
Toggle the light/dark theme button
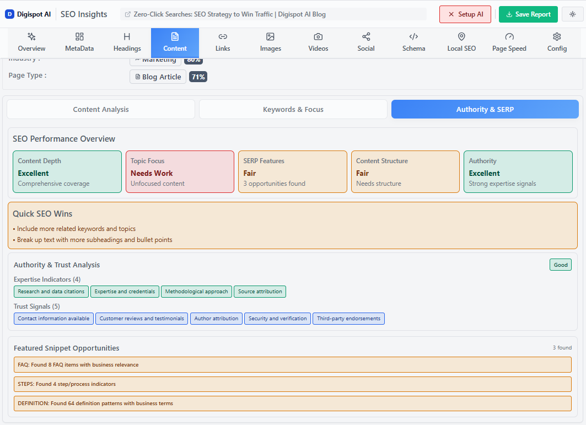(x=572, y=14)
